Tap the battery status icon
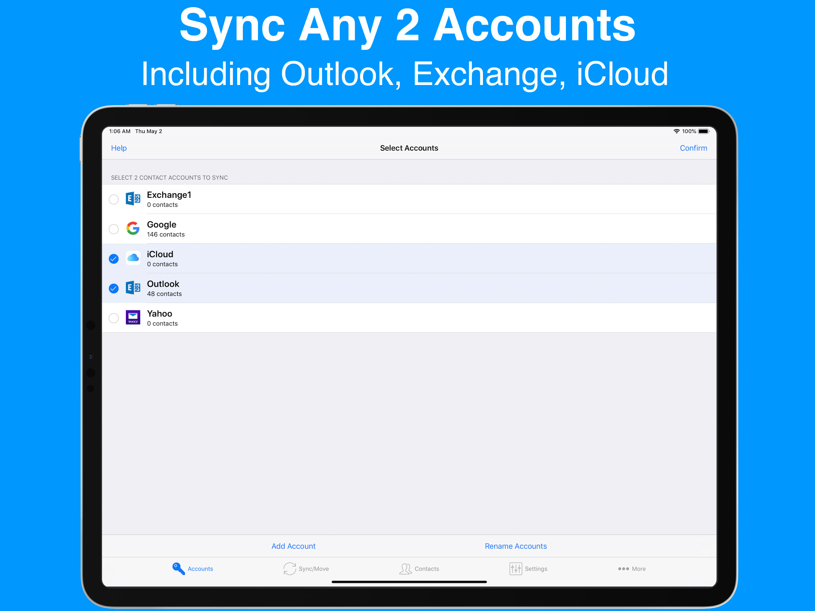The height and width of the screenshot is (611, 815). (x=704, y=131)
